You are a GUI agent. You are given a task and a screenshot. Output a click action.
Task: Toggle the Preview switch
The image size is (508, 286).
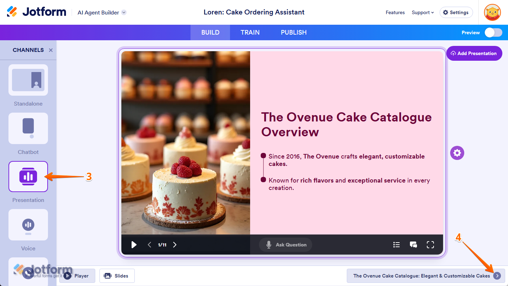(493, 32)
